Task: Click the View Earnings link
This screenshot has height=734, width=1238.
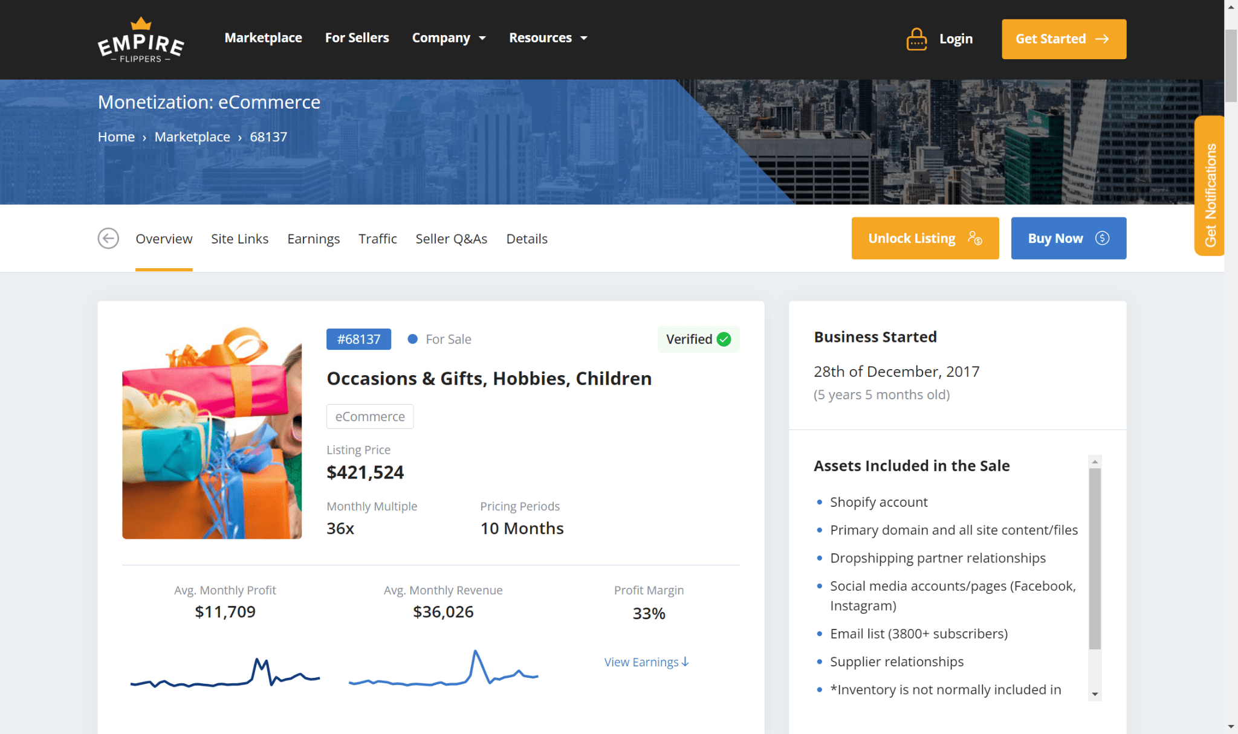Action: point(646,662)
